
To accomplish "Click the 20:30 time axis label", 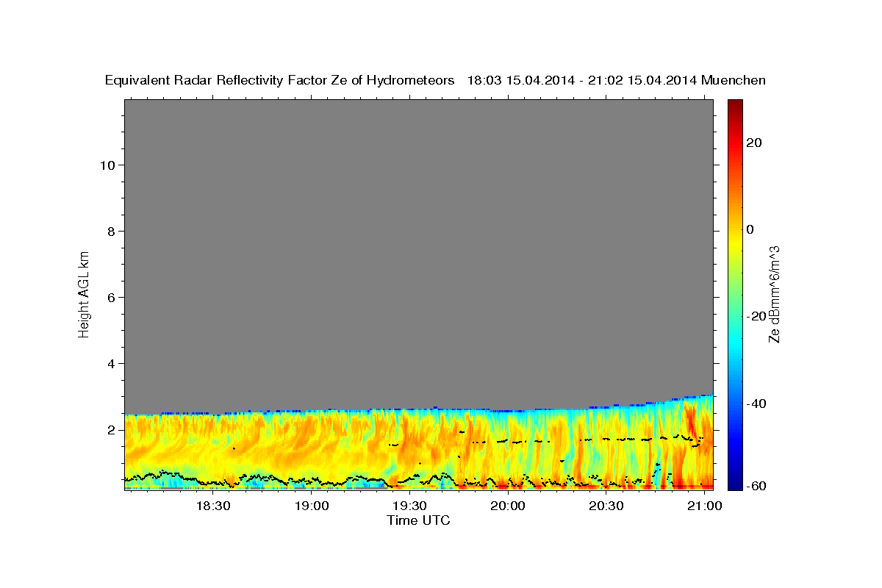I will tap(606, 507).
